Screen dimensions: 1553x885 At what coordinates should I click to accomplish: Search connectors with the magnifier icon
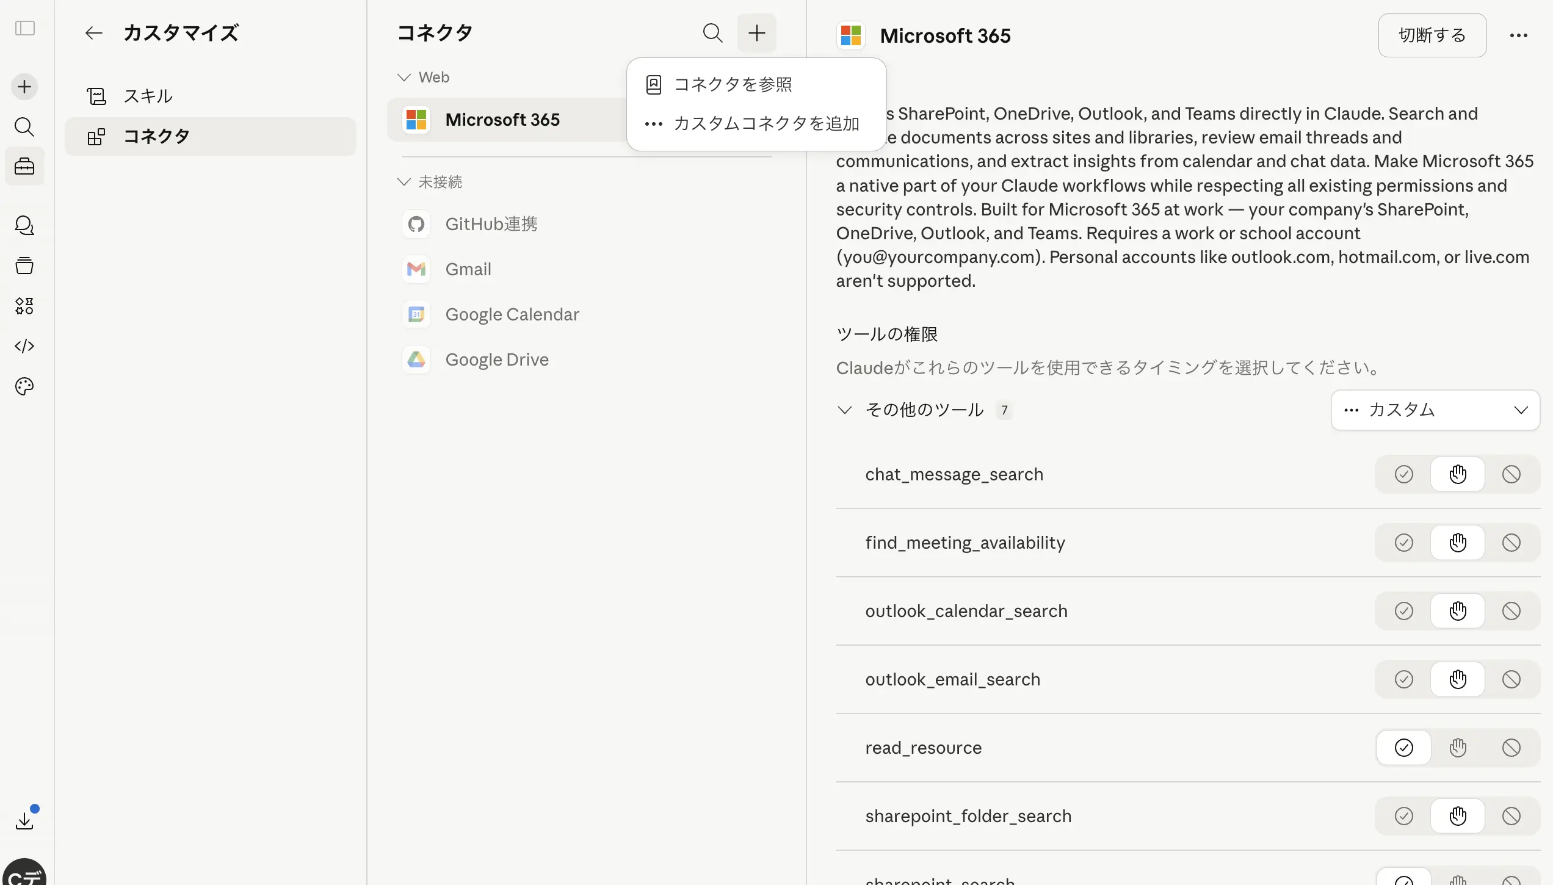713,33
